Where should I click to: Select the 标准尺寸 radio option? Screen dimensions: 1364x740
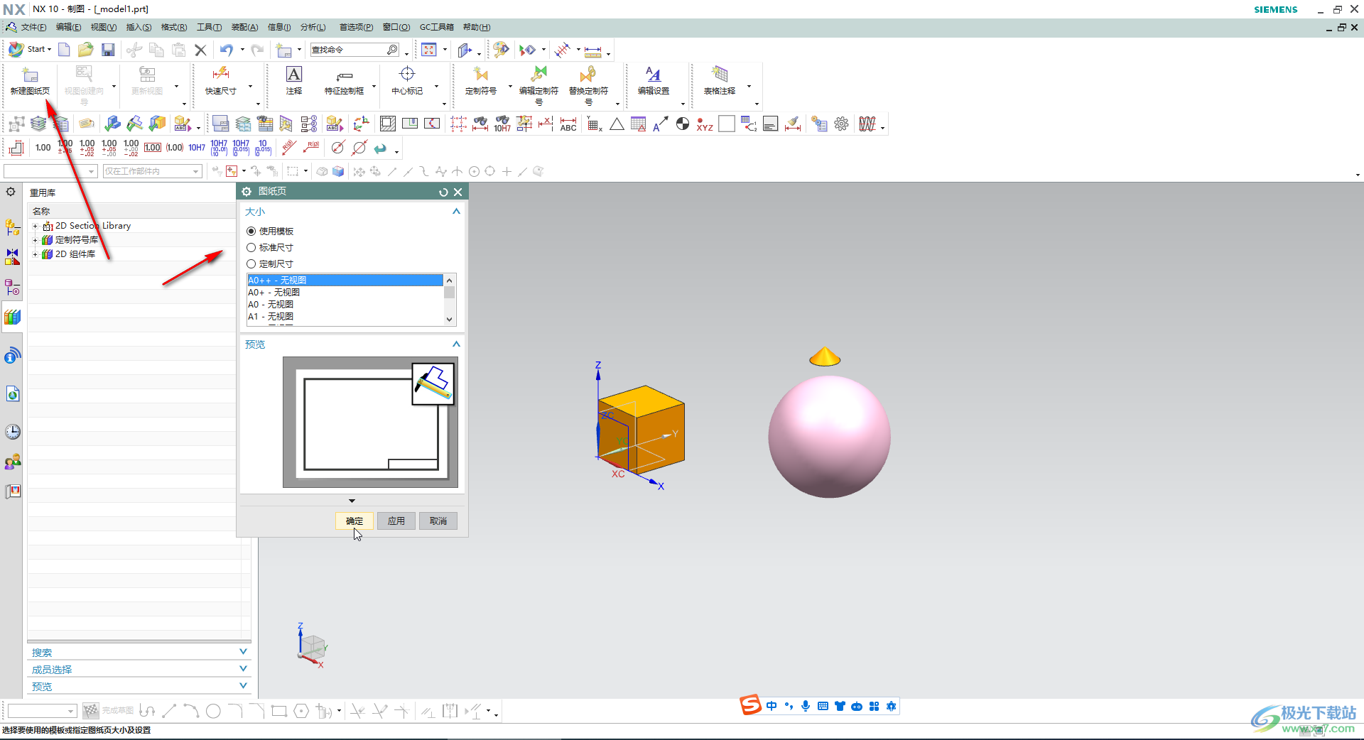[x=251, y=248]
